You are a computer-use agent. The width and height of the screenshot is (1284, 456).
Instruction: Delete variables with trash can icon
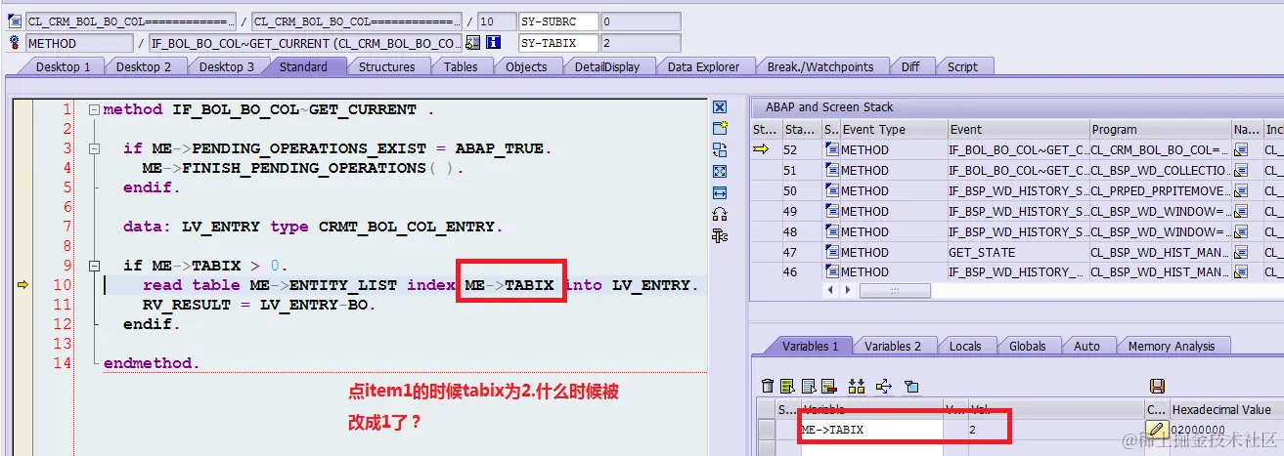(768, 386)
